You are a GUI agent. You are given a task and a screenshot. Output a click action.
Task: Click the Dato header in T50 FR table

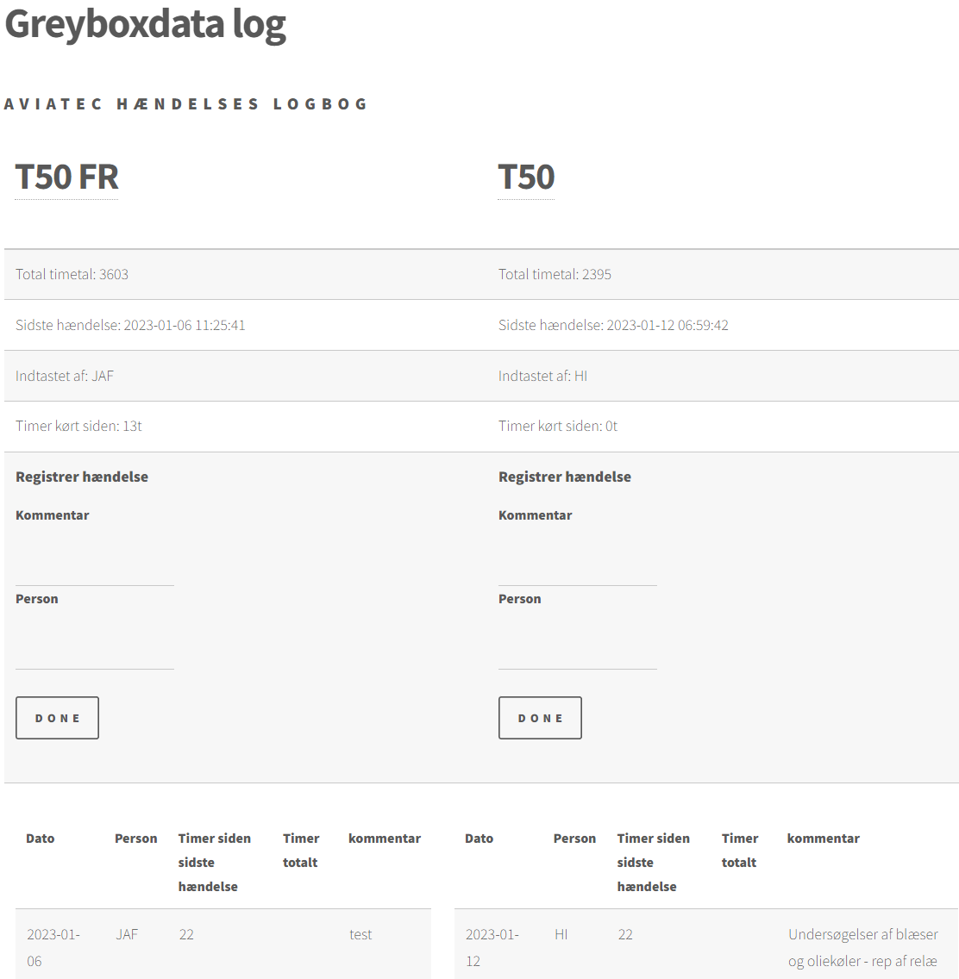coord(41,839)
